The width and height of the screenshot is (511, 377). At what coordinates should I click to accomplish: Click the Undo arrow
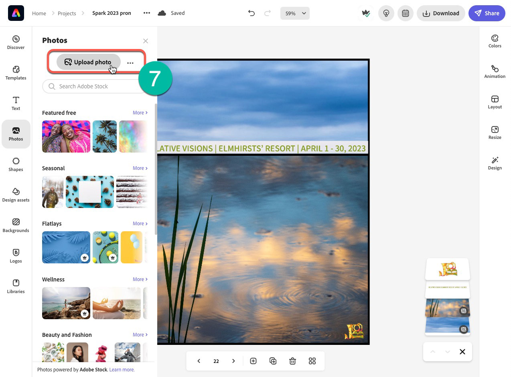pos(251,13)
